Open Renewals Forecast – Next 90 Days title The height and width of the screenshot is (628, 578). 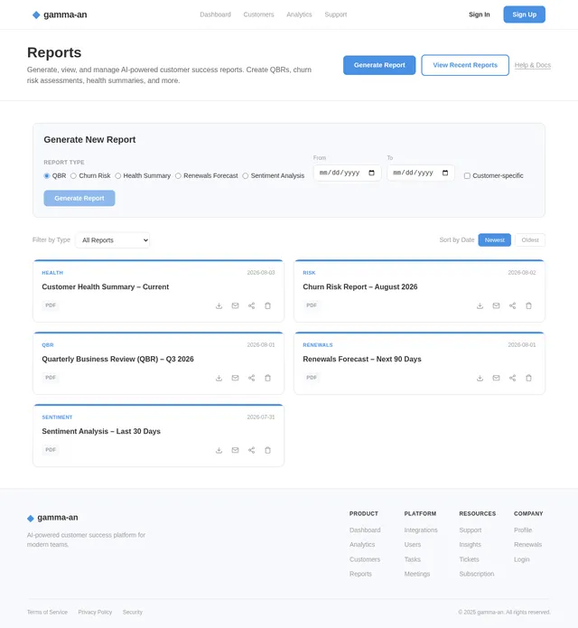pyautogui.click(x=362, y=360)
